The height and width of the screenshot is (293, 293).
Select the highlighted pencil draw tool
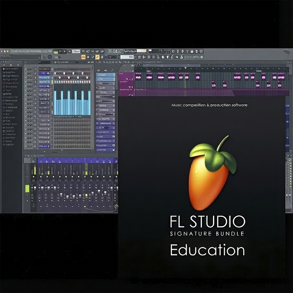click(97, 57)
